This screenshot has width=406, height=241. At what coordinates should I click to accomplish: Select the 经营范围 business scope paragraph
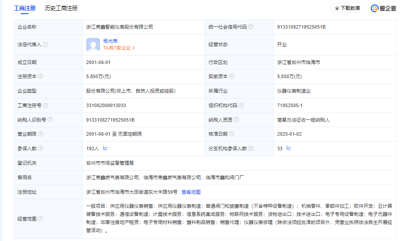coord(239,218)
